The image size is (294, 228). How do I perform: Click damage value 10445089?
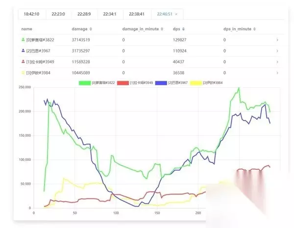pos(81,73)
